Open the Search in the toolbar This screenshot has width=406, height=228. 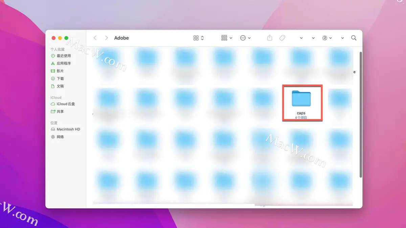[x=354, y=38]
